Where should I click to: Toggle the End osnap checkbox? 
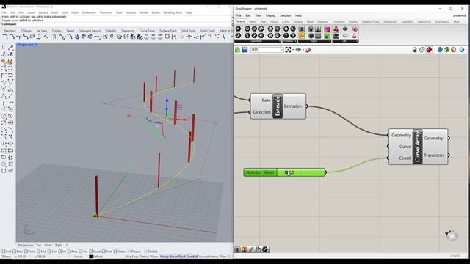coord(4,252)
